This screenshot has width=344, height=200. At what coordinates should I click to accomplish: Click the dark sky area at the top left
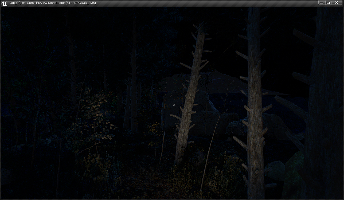click(x=32, y=21)
